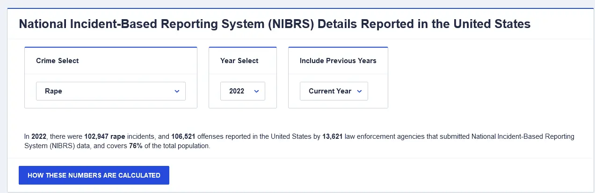Screen dimensions: 595x193
Task: Select the 2022 value text in year box
Action: (237, 91)
